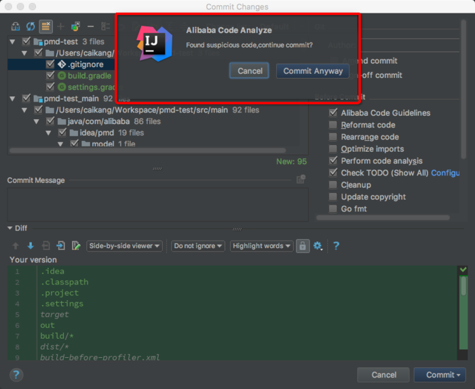This screenshot has height=389, width=475.
Task: Click the jump to source pencil icon
Action: pyautogui.click(x=76, y=245)
